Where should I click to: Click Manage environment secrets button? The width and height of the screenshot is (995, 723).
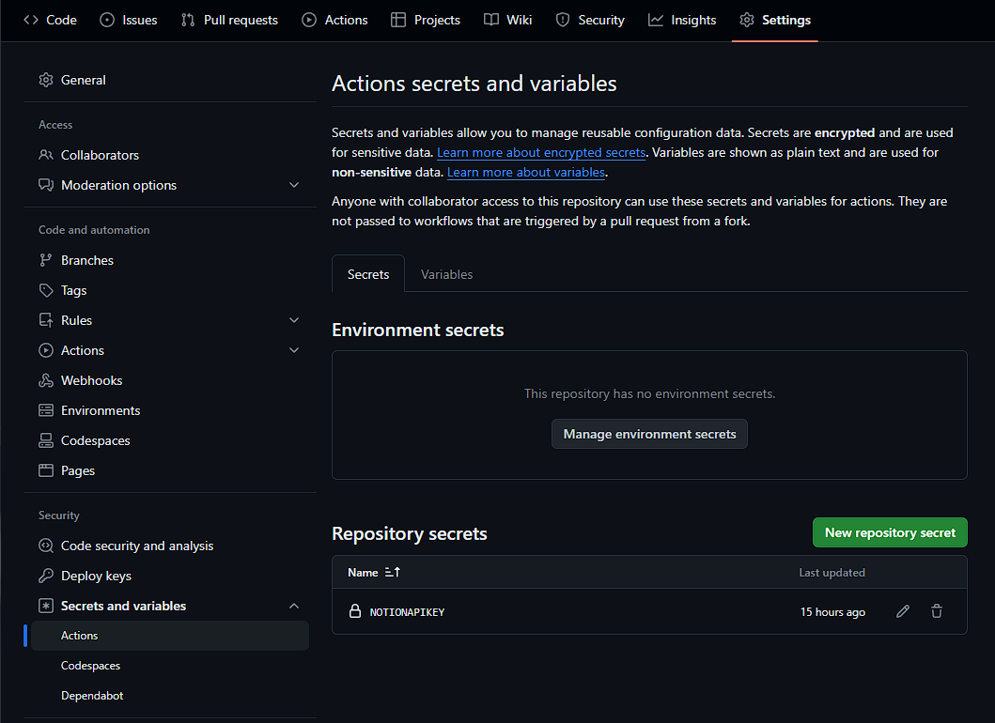click(649, 434)
